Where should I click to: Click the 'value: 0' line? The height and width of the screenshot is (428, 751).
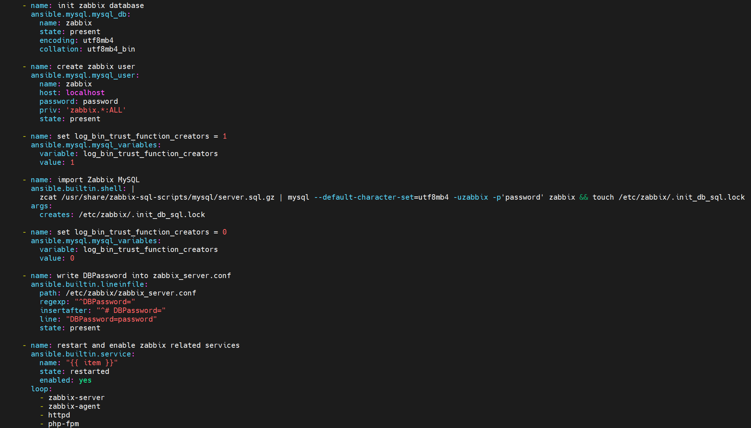pyautogui.click(x=57, y=258)
